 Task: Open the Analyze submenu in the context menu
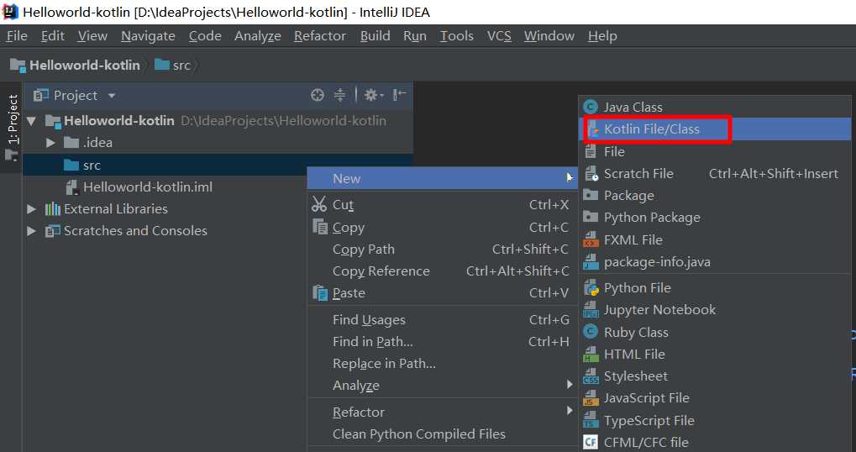442,386
